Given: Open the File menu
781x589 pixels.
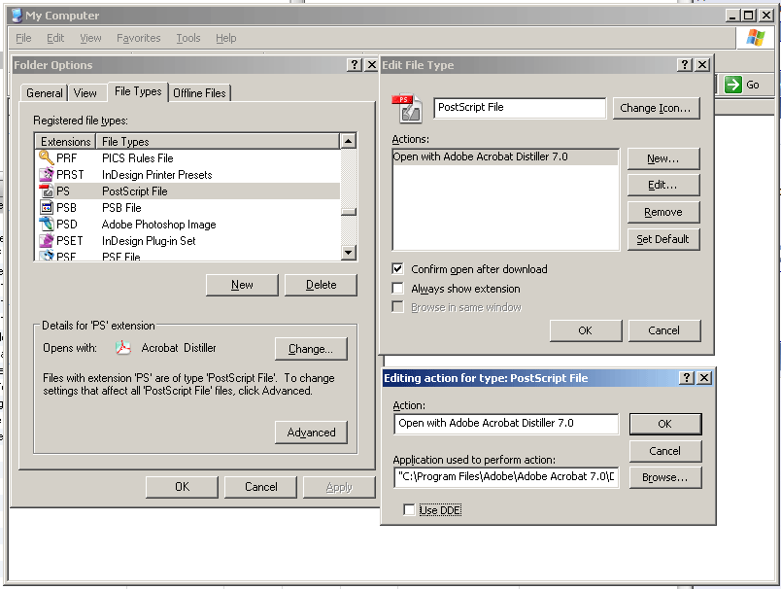Looking at the screenshot, I should click(x=23, y=38).
